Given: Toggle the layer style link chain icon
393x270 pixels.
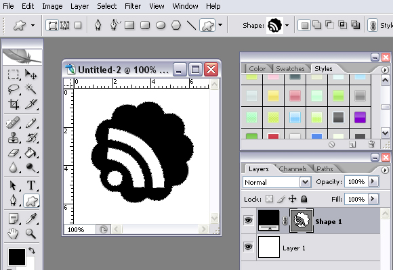Looking at the screenshot, I should tap(373, 25).
